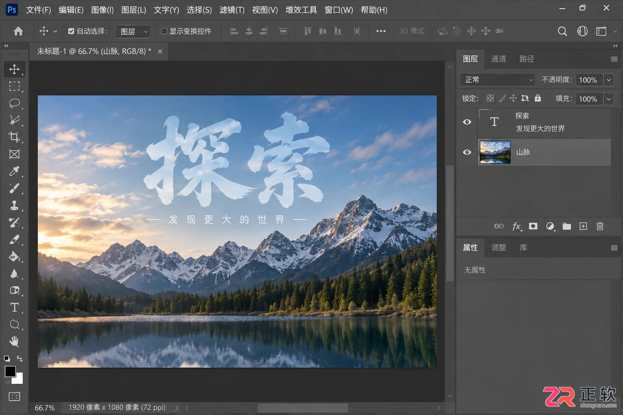The image size is (623, 415).
Task: Click the zoom level field 66.7%
Action: (x=45, y=408)
